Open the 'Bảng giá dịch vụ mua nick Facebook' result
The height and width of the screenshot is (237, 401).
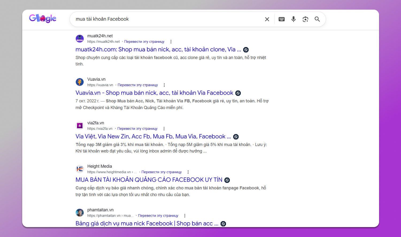(146, 223)
